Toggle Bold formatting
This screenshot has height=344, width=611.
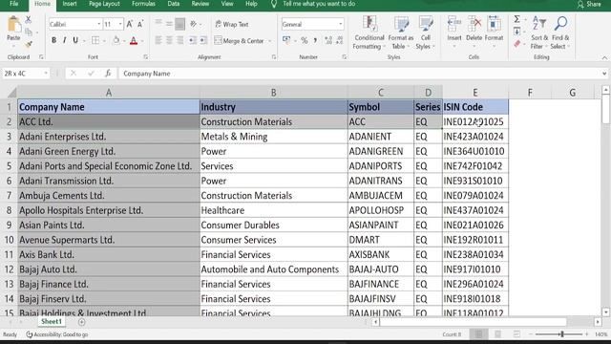click(x=53, y=40)
